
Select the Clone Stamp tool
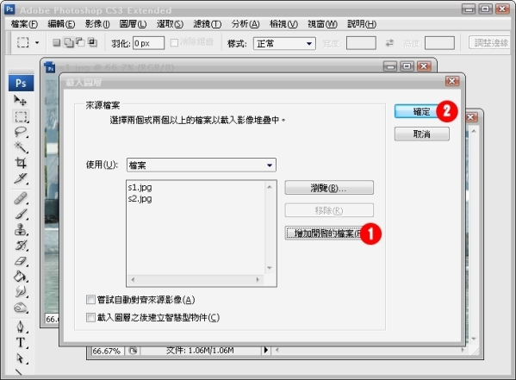point(21,229)
